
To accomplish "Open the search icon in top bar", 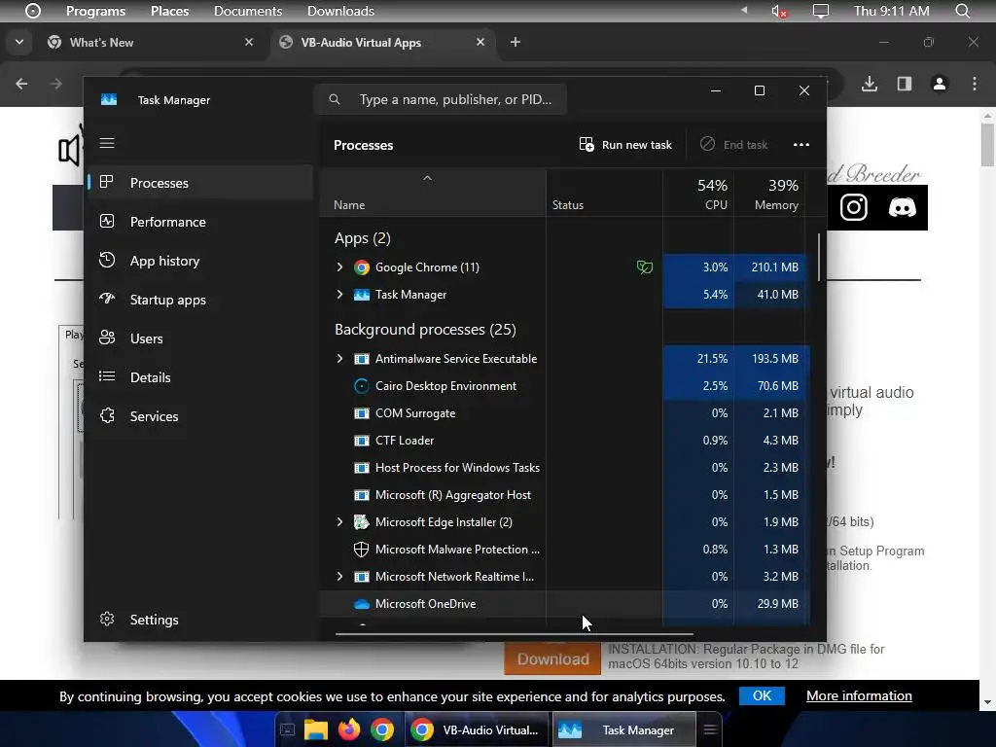I will (x=962, y=11).
